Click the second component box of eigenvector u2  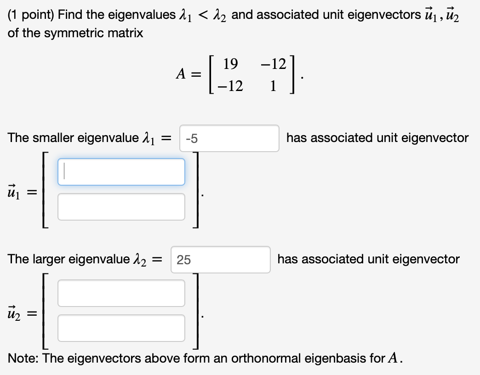(x=121, y=328)
